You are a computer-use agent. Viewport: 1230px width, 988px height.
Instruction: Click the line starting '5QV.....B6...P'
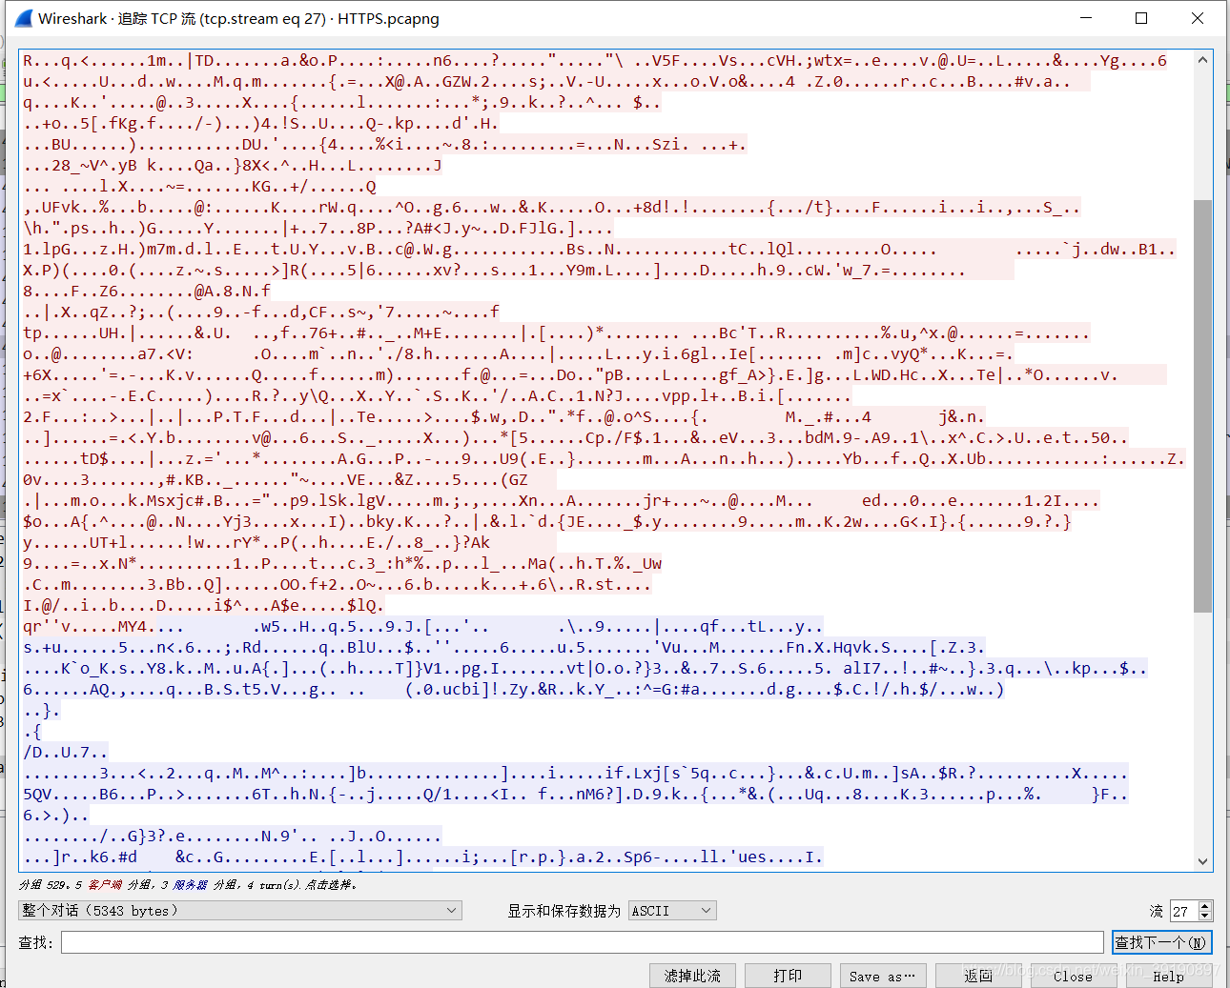pos(575,794)
